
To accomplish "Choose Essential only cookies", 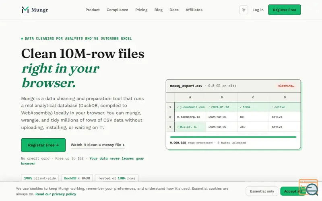I will tap(262, 191).
